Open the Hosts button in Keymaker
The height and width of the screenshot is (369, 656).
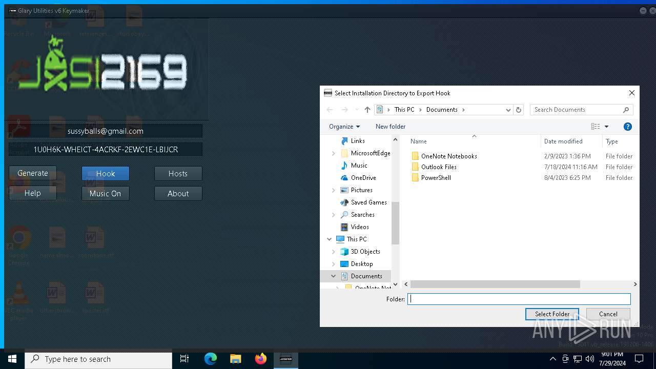178,174
